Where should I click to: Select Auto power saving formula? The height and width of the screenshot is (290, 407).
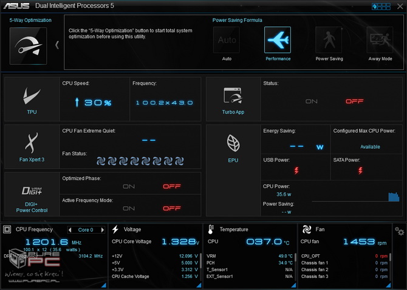pos(227,40)
